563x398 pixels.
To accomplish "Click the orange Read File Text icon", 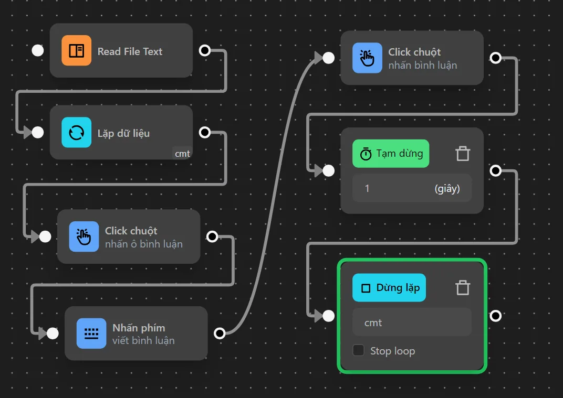I will [x=76, y=51].
